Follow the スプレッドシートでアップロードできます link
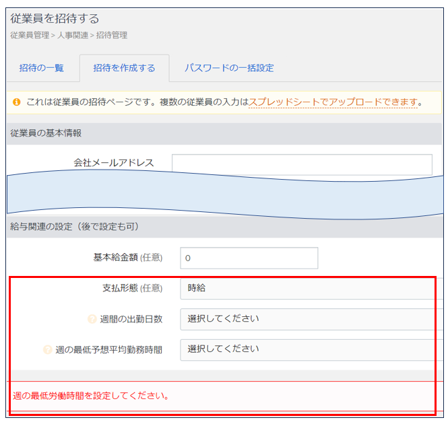This screenshot has height=422, width=448. 333,103
